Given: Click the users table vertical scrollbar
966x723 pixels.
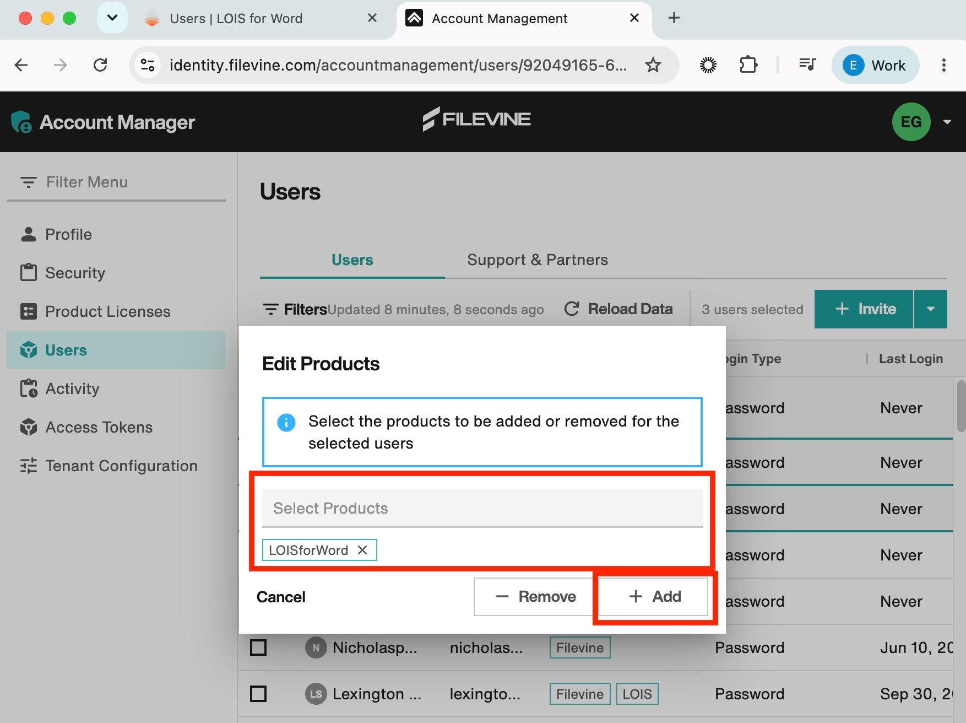Looking at the screenshot, I should 961,406.
